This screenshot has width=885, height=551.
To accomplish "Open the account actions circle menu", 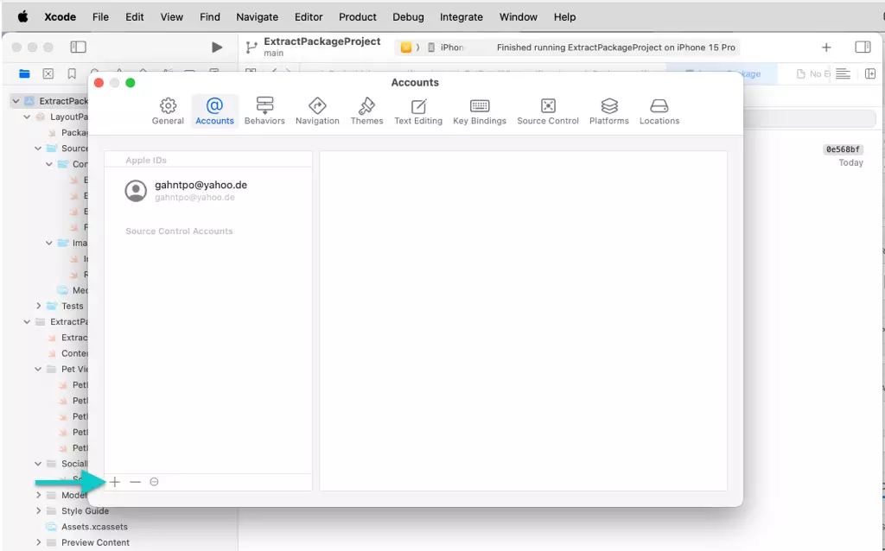I will [154, 482].
